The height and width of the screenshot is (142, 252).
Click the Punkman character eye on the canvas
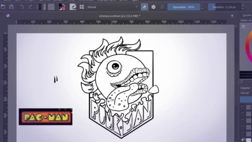(x=115, y=67)
